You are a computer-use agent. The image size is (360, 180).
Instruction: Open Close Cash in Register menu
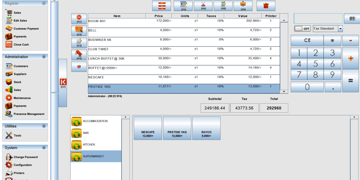click(21, 44)
